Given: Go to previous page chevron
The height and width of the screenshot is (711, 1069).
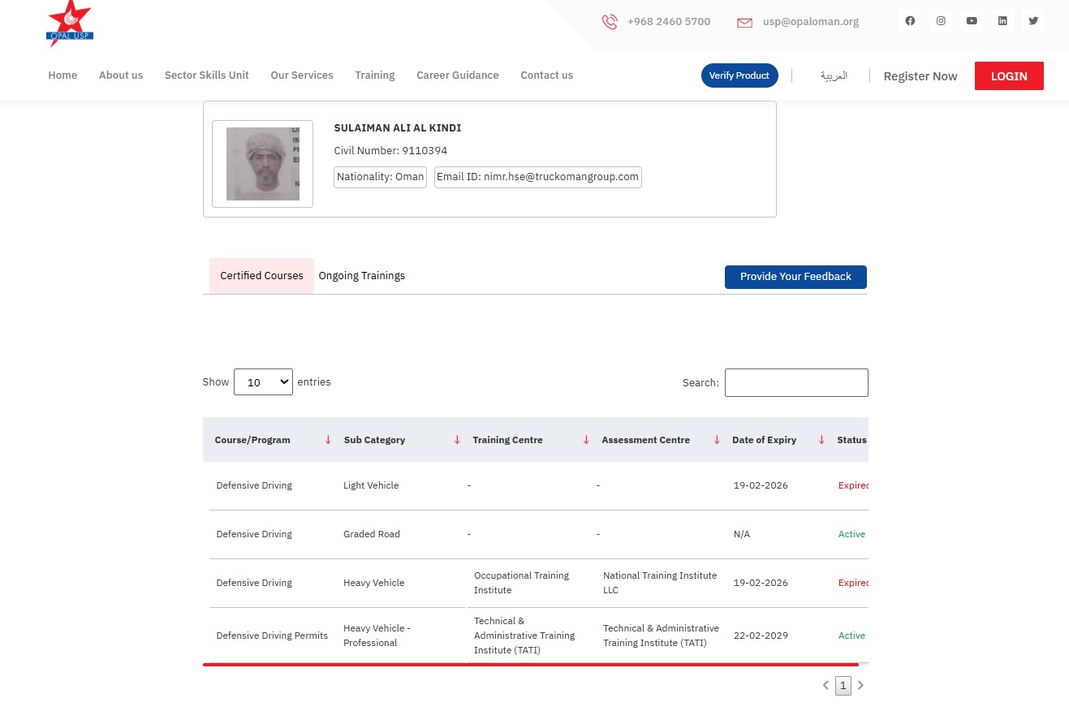Looking at the screenshot, I should point(825,686).
